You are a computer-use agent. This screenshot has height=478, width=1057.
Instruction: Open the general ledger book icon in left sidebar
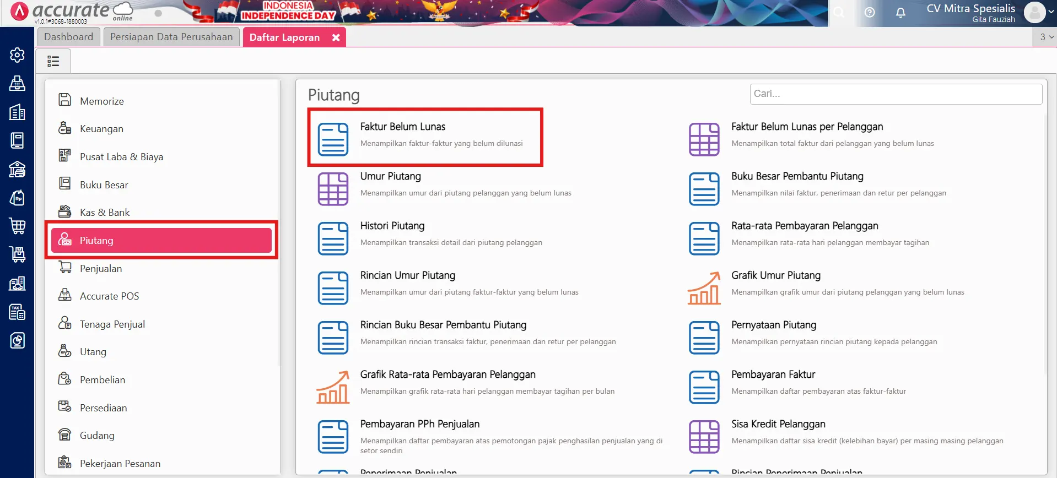[17, 140]
